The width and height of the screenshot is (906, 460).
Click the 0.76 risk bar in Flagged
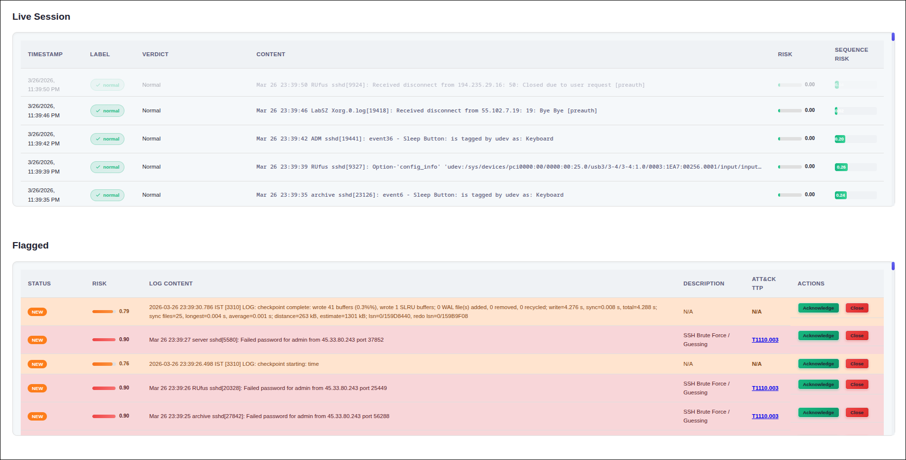(104, 364)
